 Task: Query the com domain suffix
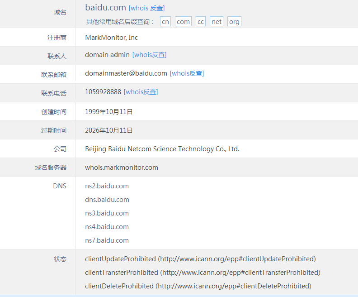(183, 21)
